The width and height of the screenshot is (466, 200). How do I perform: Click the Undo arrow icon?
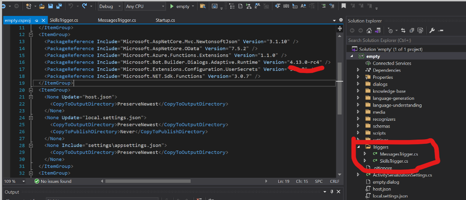[x=71, y=6]
